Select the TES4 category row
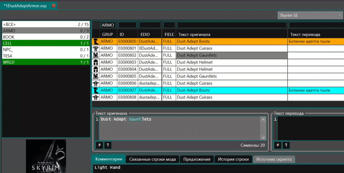The width and height of the screenshot is (344, 173). click(x=46, y=56)
